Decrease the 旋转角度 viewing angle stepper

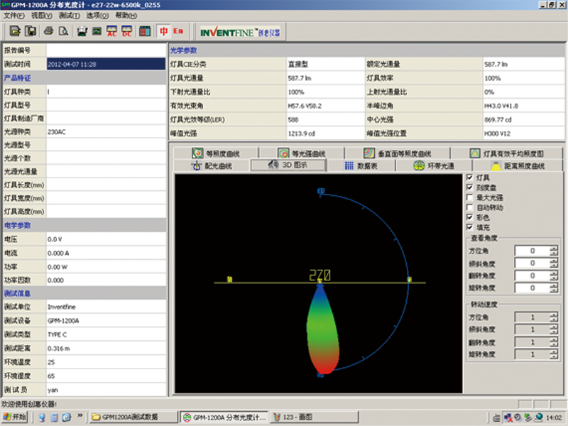click(x=554, y=291)
